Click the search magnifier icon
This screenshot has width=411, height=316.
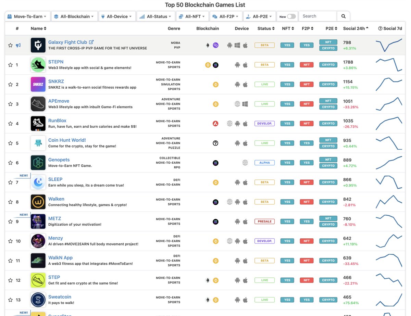[343, 16]
